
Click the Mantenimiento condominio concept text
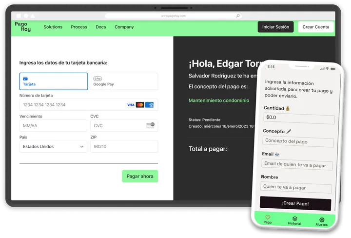coord(219,100)
